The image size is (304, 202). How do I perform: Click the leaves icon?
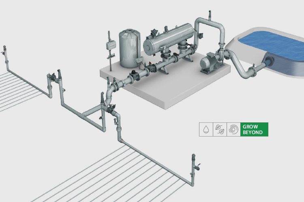(220, 129)
